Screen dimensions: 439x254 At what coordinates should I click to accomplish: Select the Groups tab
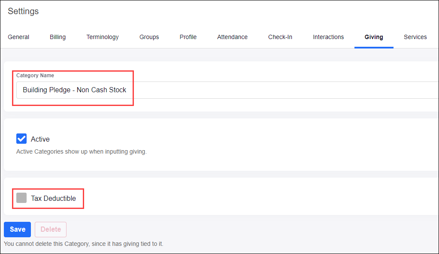149,37
